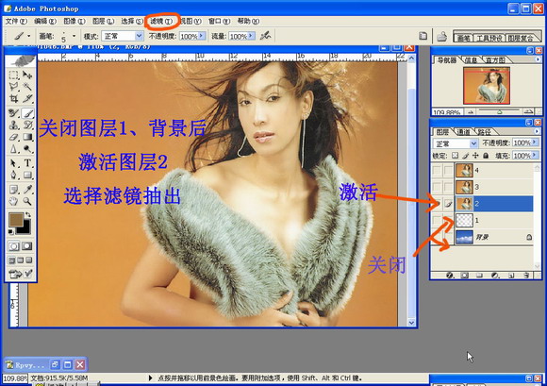
Task: Select the Crop tool
Action: [13, 98]
